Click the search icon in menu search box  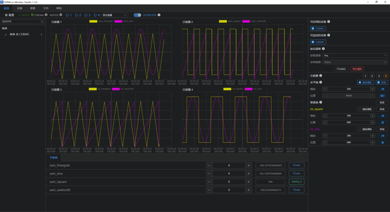point(42,22)
